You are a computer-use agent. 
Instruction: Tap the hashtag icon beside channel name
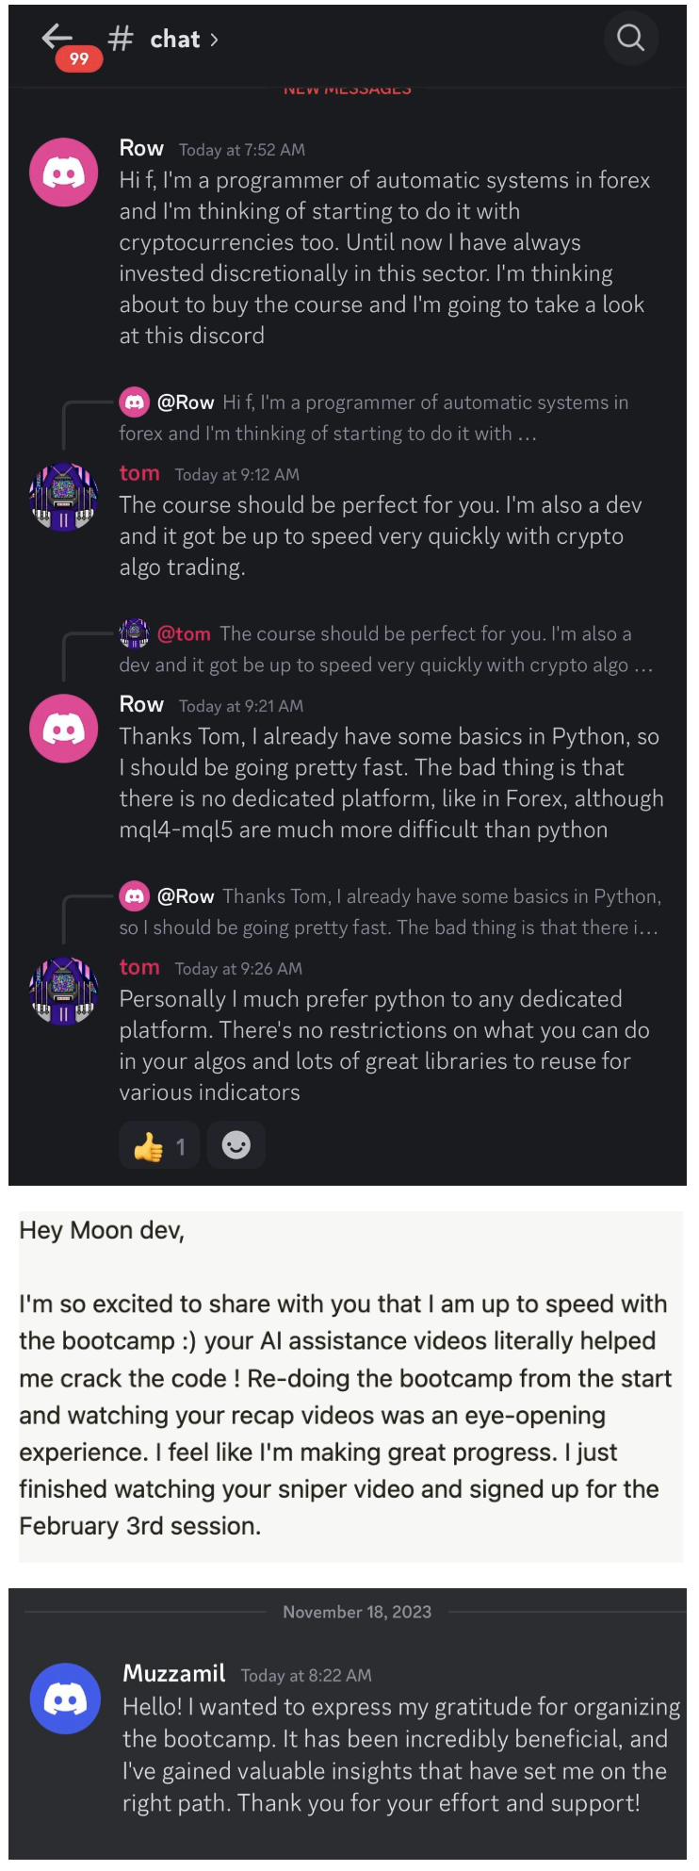(x=122, y=39)
